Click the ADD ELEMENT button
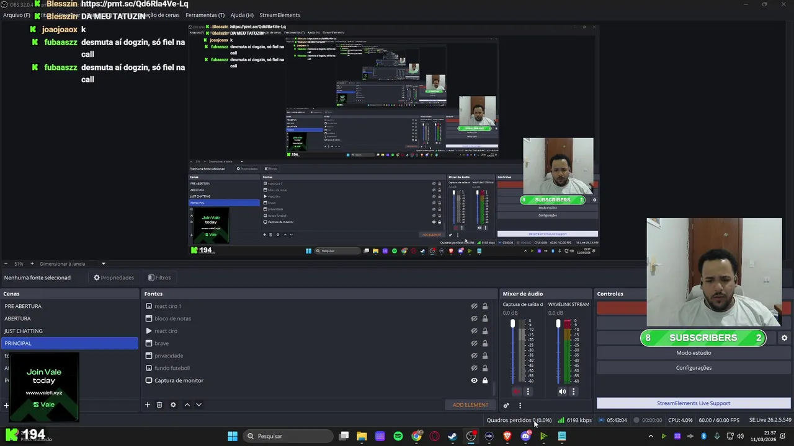 coord(470,405)
